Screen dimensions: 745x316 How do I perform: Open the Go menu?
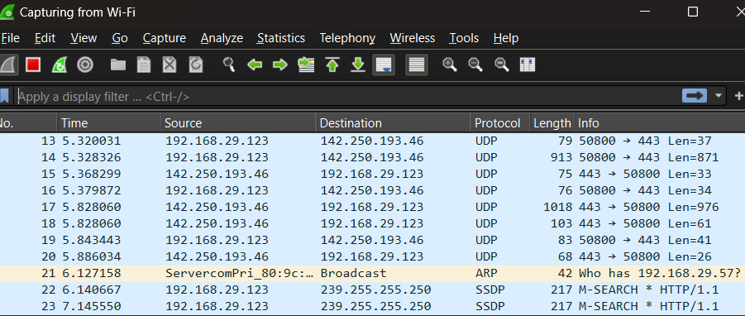pyautogui.click(x=120, y=38)
